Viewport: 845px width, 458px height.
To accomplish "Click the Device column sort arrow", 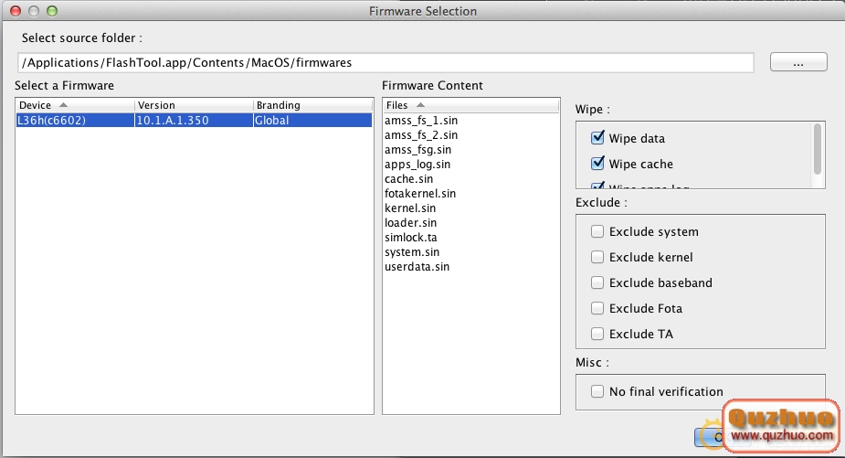I will point(63,105).
